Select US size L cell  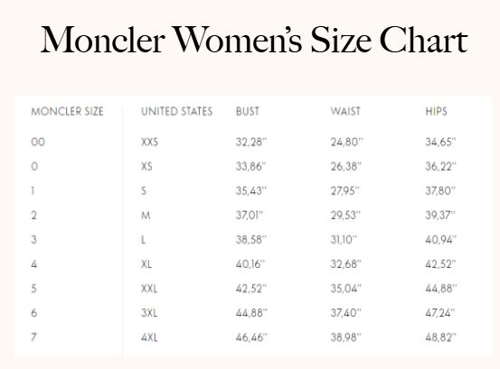pos(143,240)
